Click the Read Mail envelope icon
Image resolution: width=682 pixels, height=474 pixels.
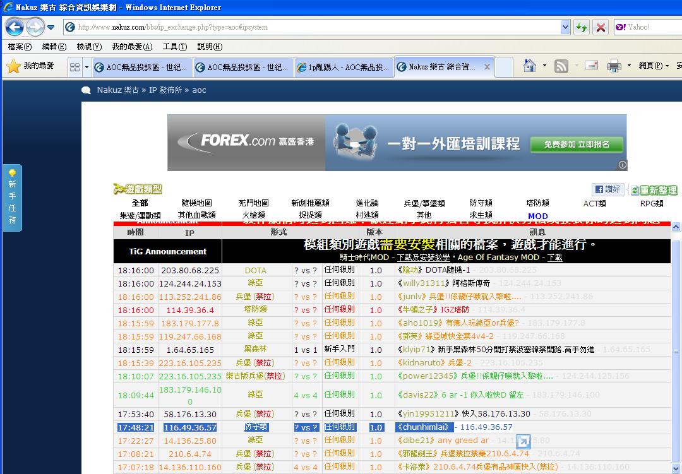click(591, 66)
